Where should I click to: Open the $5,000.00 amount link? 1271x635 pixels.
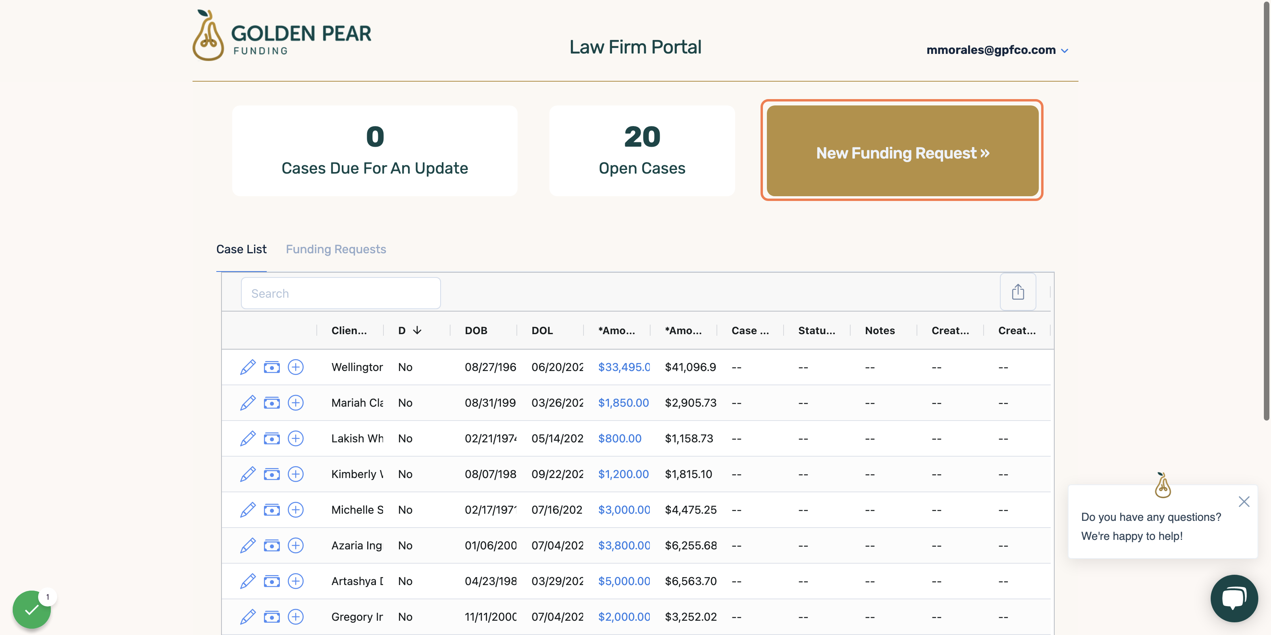pos(624,581)
